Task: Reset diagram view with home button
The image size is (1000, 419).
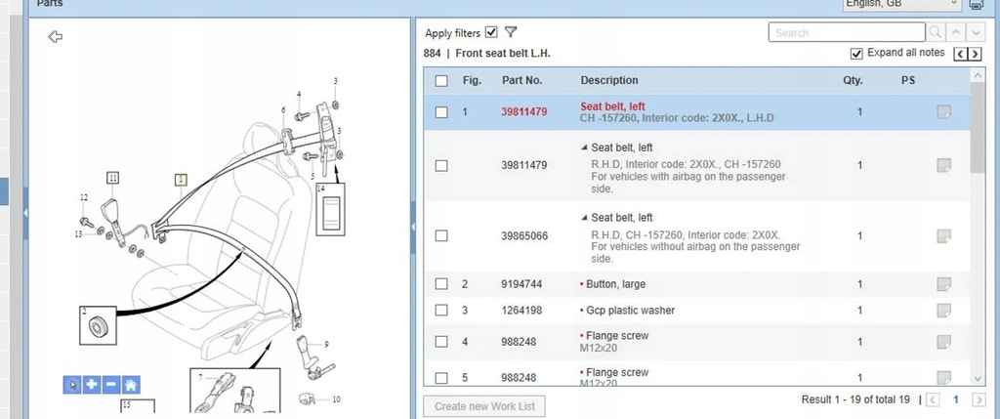Action: pos(131,385)
